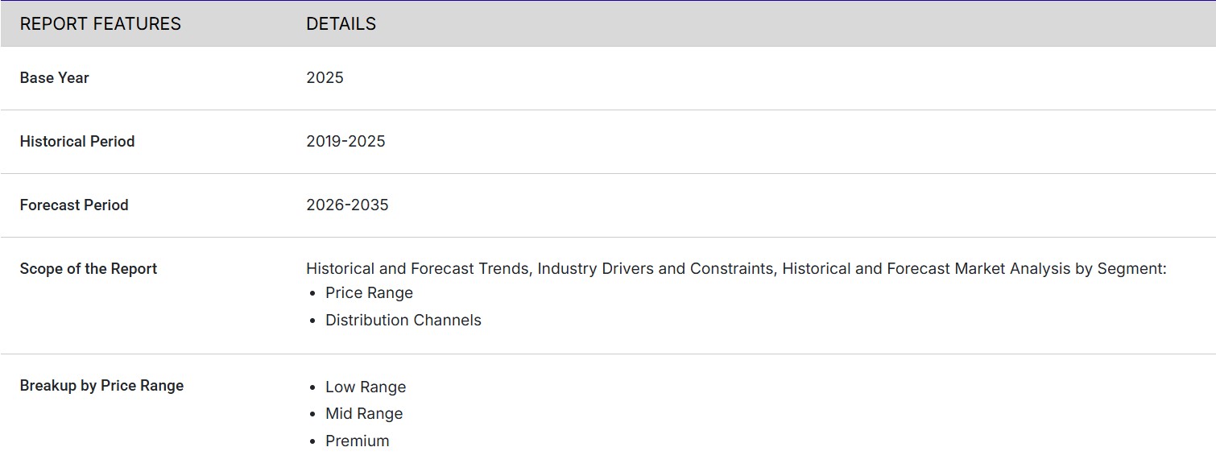Click the Distribution Channels bullet item

[403, 321]
